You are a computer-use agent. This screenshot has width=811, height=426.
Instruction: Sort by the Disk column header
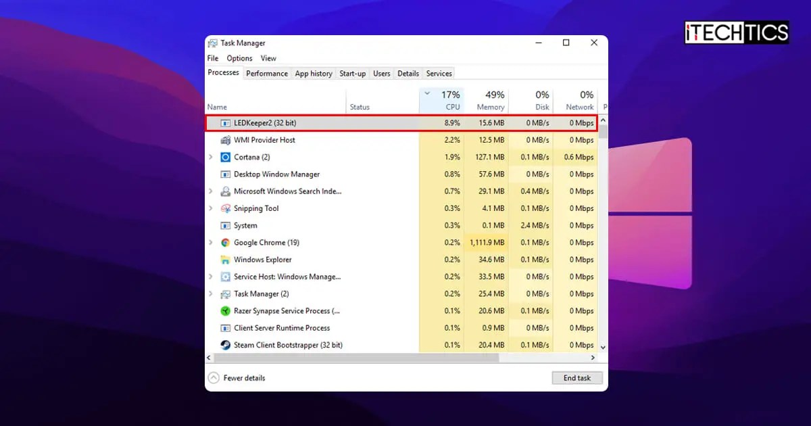(x=531, y=101)
